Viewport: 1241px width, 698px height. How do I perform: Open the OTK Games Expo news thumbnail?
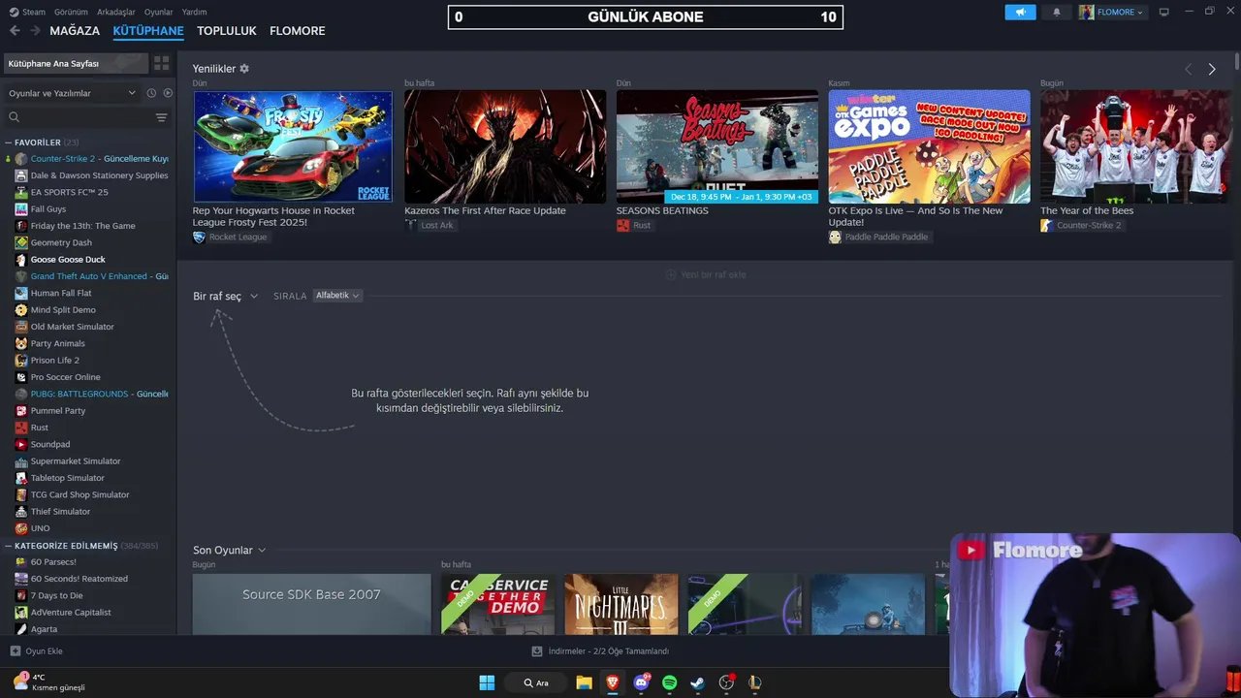coord(929,146)
